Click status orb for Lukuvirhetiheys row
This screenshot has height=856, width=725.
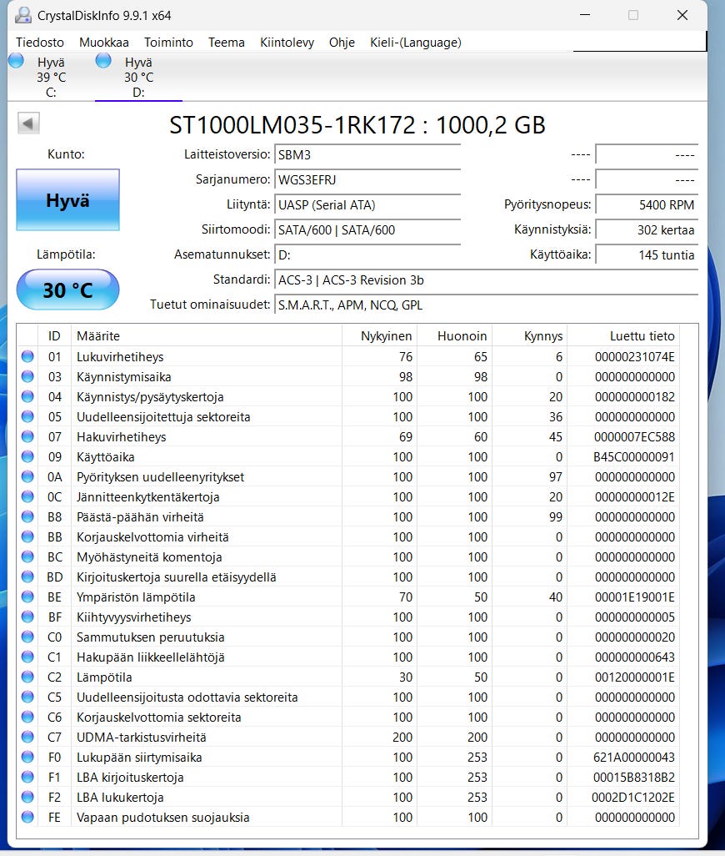coord(27,356)
